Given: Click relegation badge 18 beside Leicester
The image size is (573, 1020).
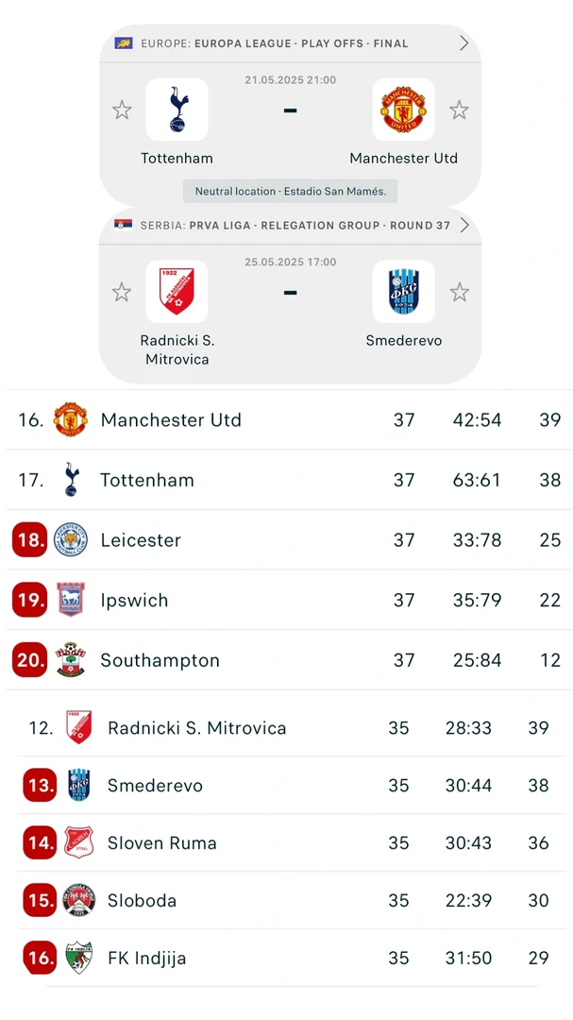Looking at the screenshot, I should pos(30,540).
